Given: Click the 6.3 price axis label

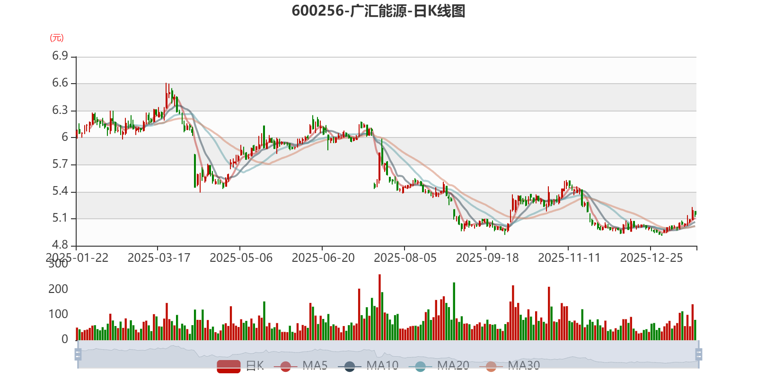Looking at the screenshot, I should coord(60,111).
